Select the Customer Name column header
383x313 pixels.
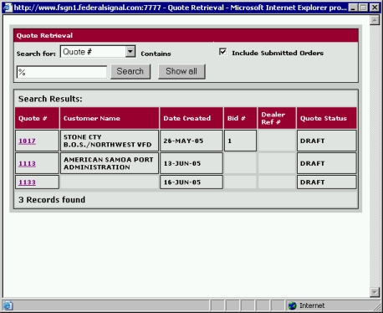click(110, 118)
